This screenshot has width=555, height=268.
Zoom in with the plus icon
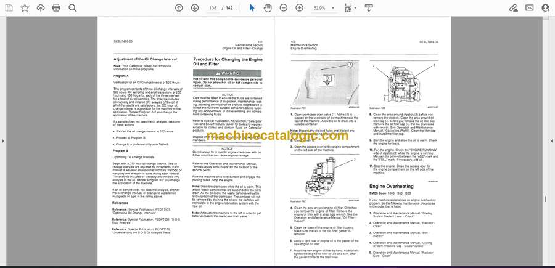pos(300,8)
